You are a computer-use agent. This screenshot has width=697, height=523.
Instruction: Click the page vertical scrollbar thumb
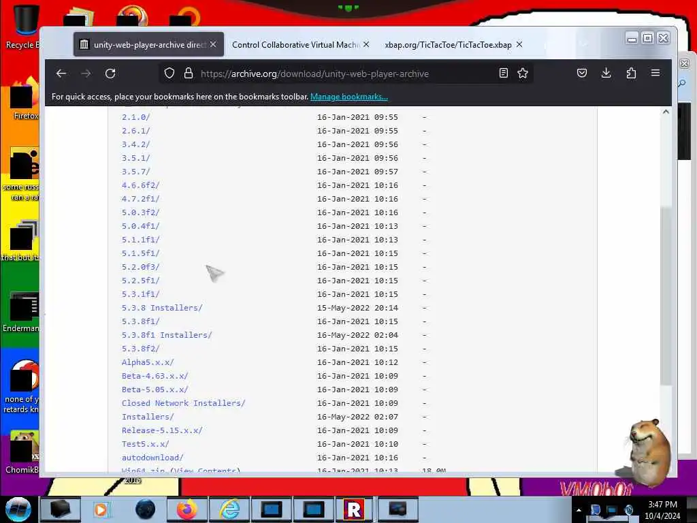pyautogui.click(x=665, y=296)
